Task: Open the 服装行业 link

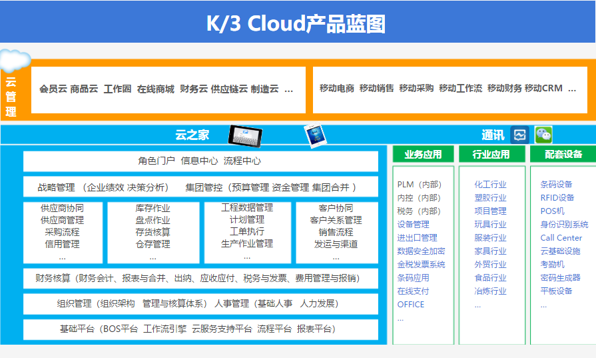Action: point(490,238)
